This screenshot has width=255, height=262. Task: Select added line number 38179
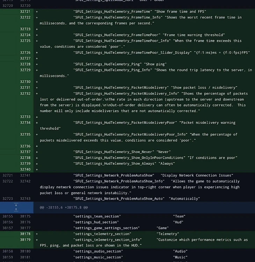[x=25, y=240]
